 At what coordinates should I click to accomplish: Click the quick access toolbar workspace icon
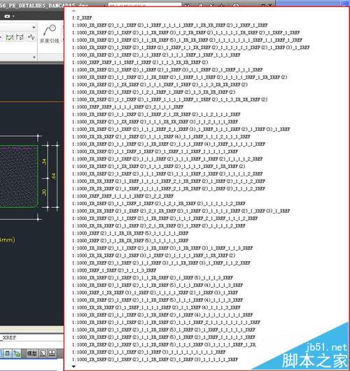[7, 16]
